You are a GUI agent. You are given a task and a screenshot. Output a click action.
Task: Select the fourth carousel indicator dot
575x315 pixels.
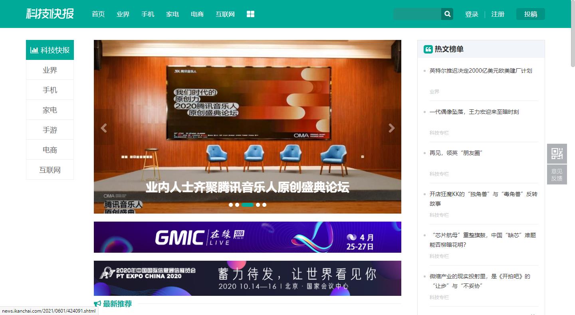pos(258,205)
